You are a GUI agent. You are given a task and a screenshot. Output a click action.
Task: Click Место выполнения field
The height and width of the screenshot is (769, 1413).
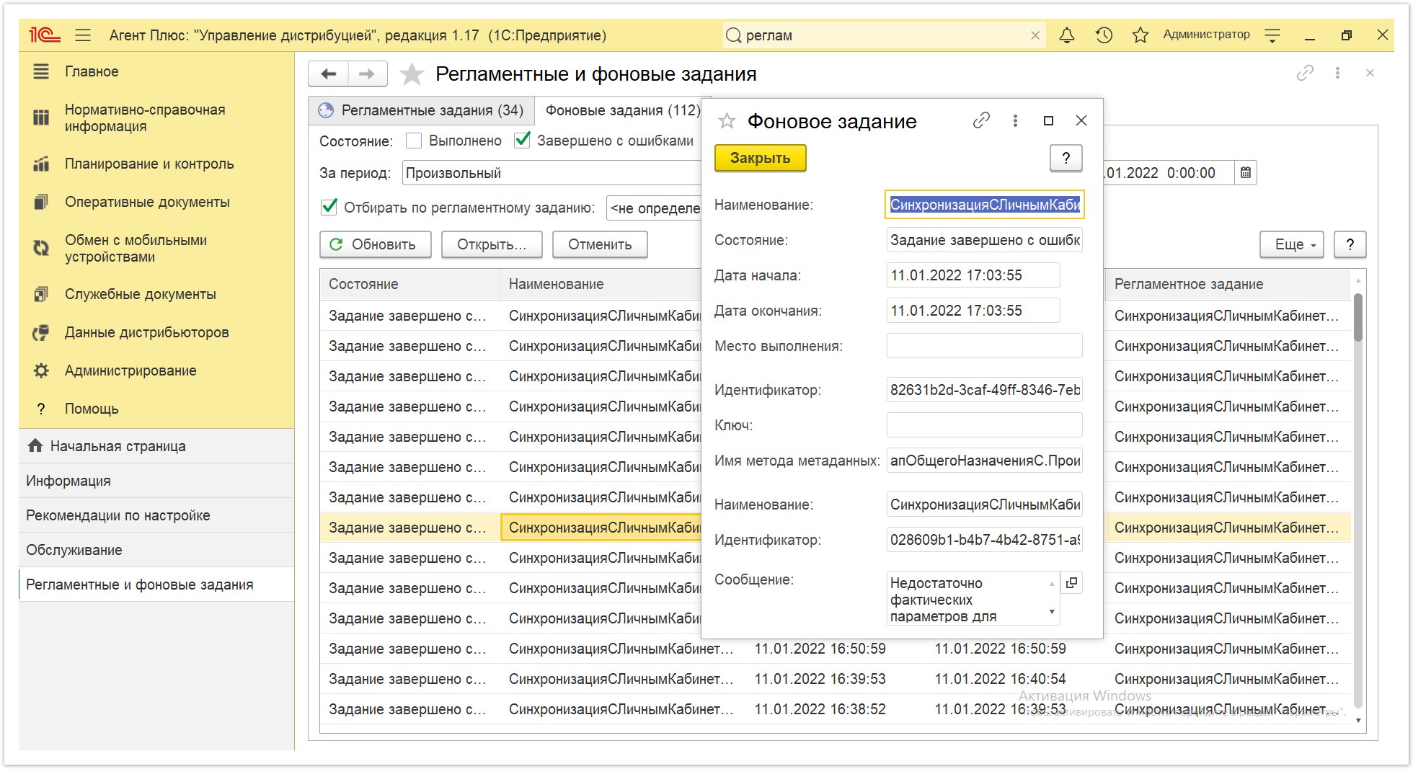point(984,346)
